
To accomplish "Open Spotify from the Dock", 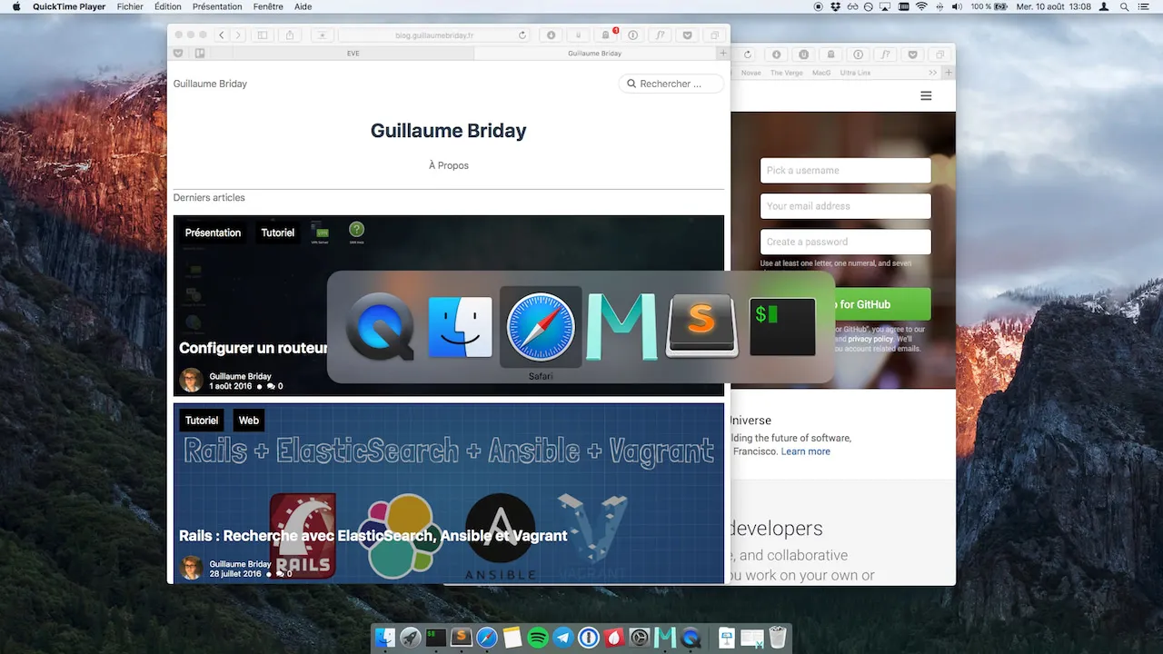I will (x=538, y=638).
